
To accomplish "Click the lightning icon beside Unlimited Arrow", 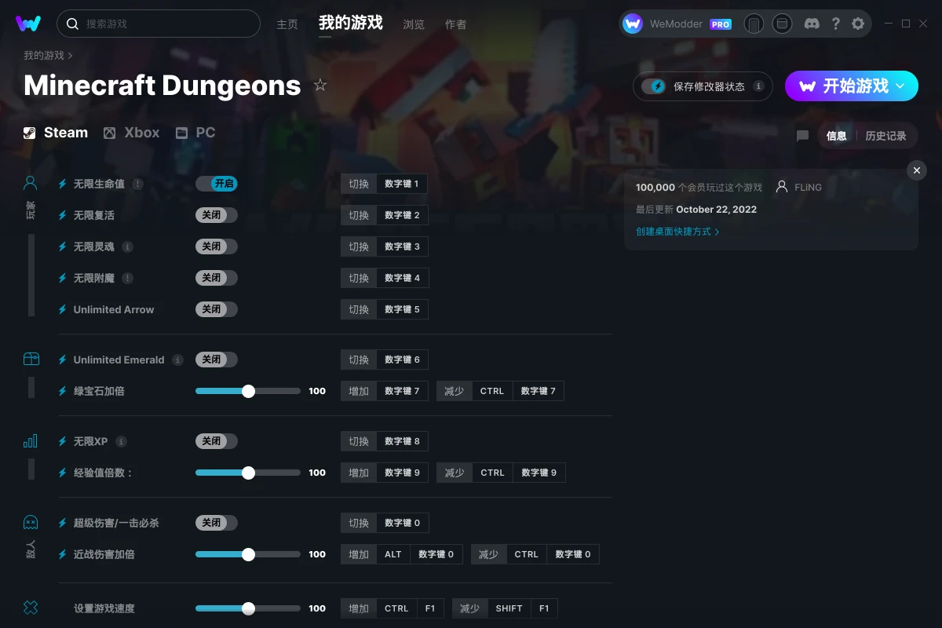I will [63, 309].
